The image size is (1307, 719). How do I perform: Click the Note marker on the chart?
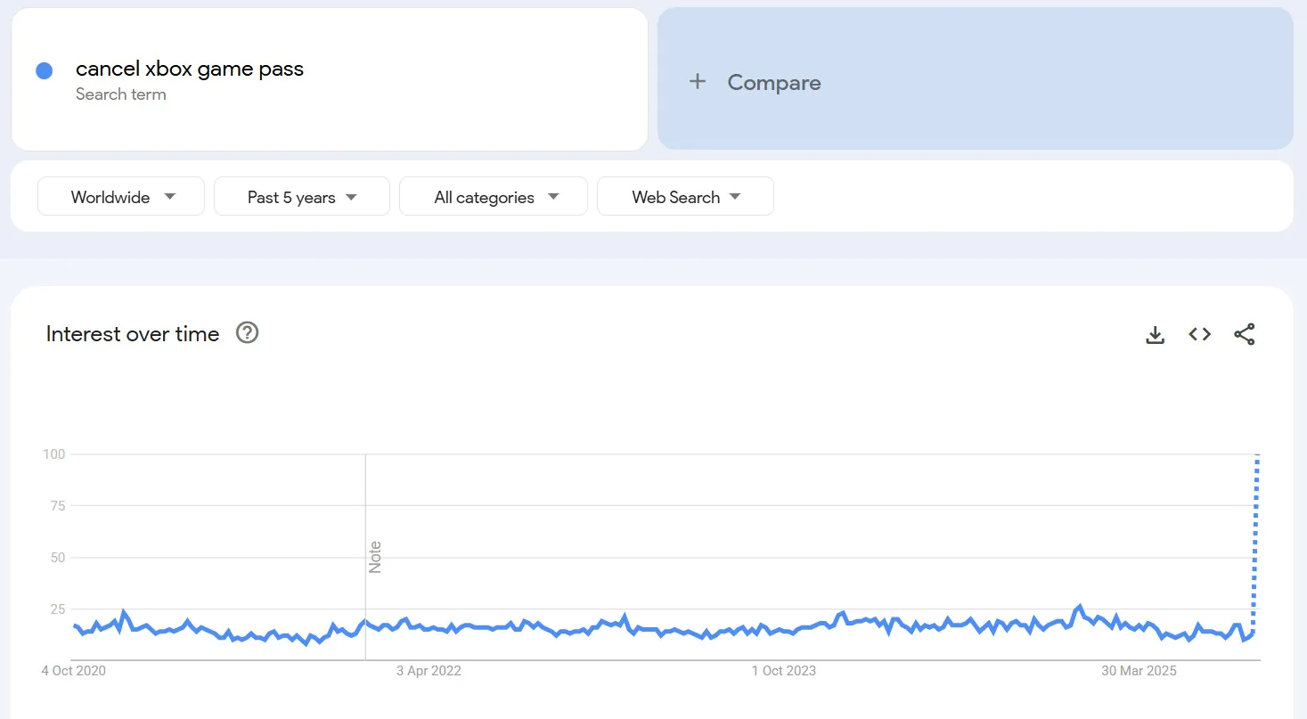tap(375, 557)
